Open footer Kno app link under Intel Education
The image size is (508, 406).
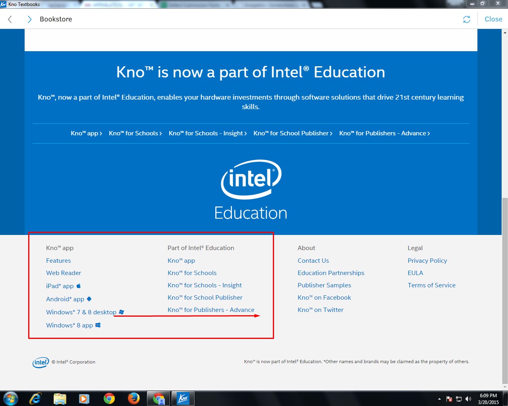point(181,261)
